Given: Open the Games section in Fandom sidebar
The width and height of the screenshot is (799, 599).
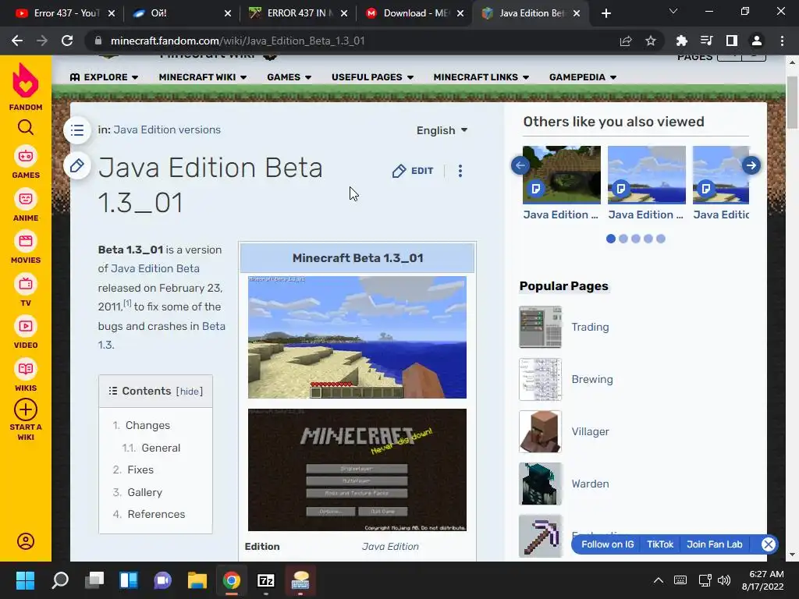Looking at the screenshot, I should [x=26, y=162].
